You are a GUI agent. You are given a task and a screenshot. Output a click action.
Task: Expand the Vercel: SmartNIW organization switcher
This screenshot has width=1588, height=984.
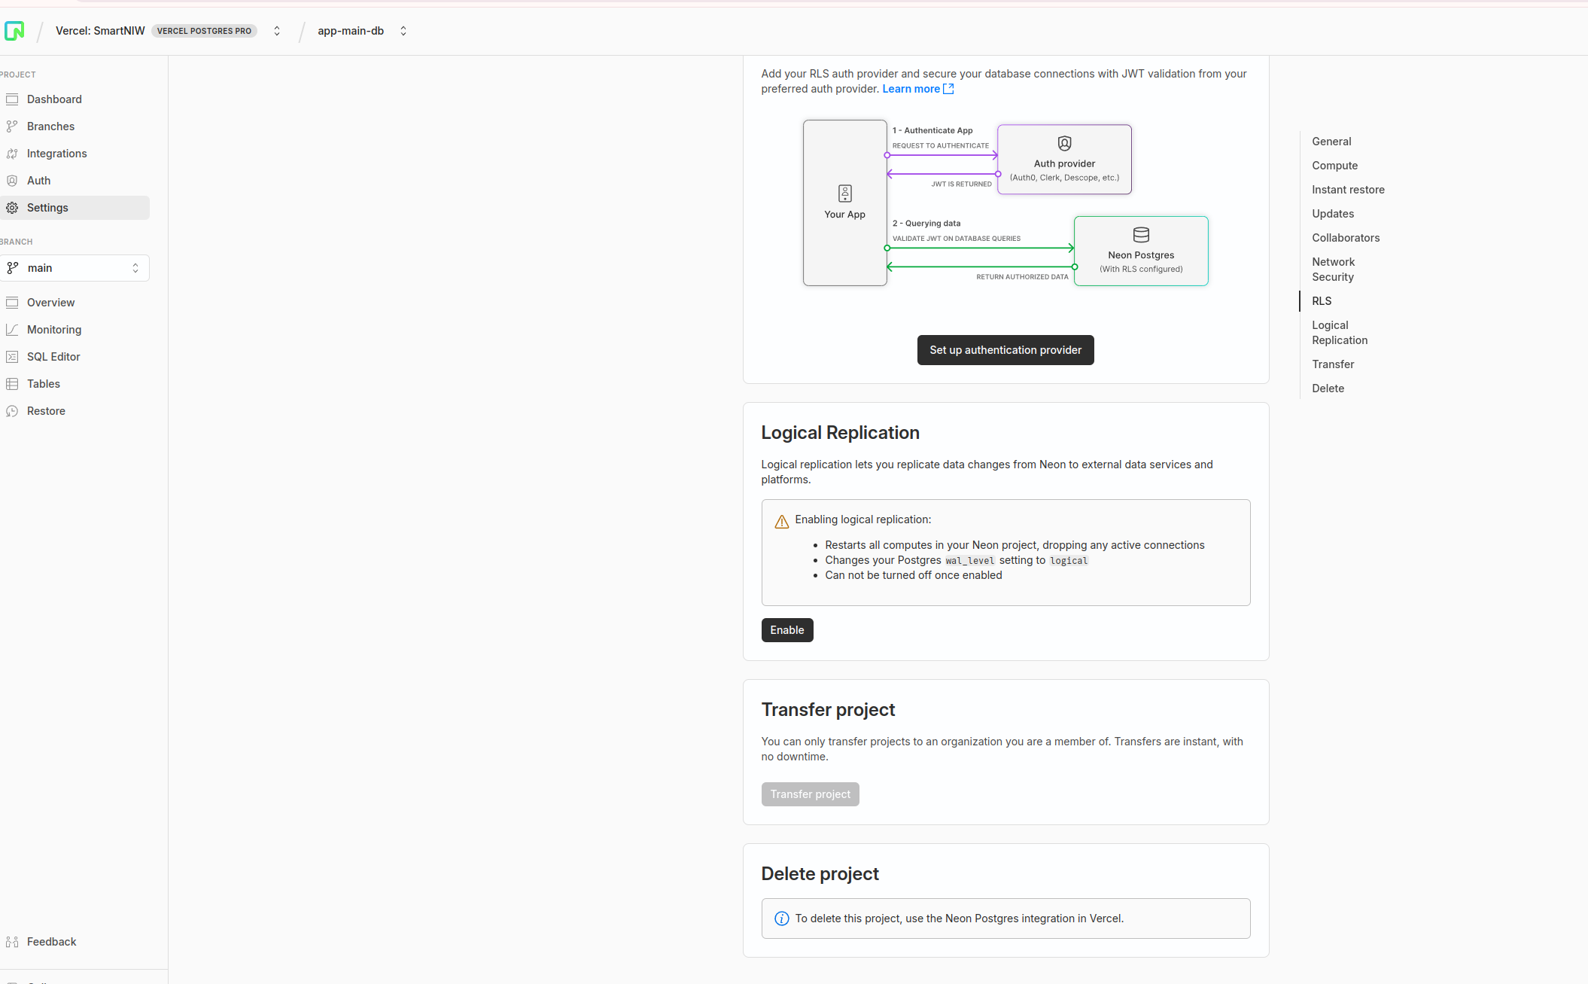coord(277,31)
